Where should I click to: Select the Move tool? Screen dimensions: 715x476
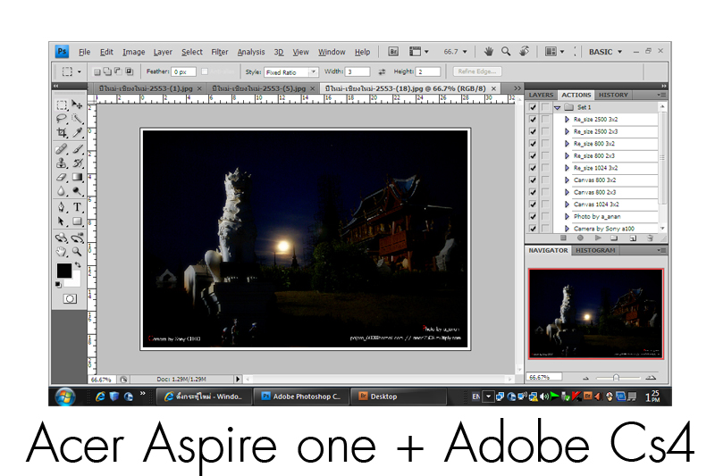(x=78, y=105)
